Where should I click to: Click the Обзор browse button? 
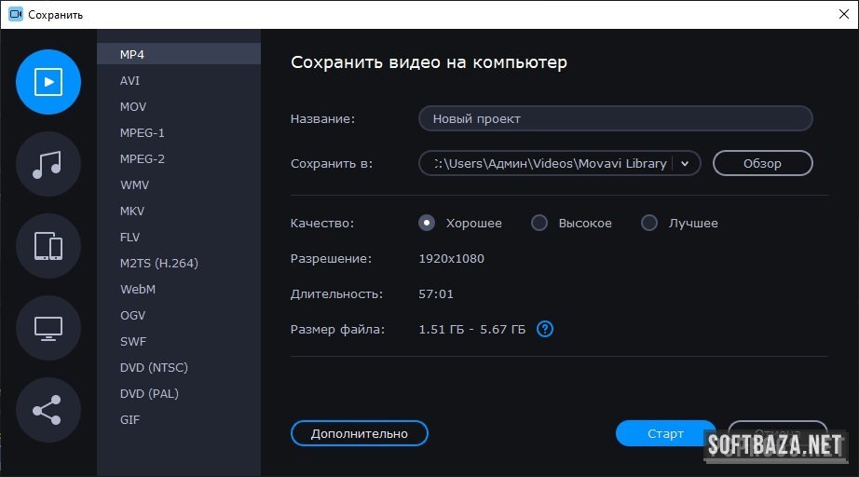762,163
